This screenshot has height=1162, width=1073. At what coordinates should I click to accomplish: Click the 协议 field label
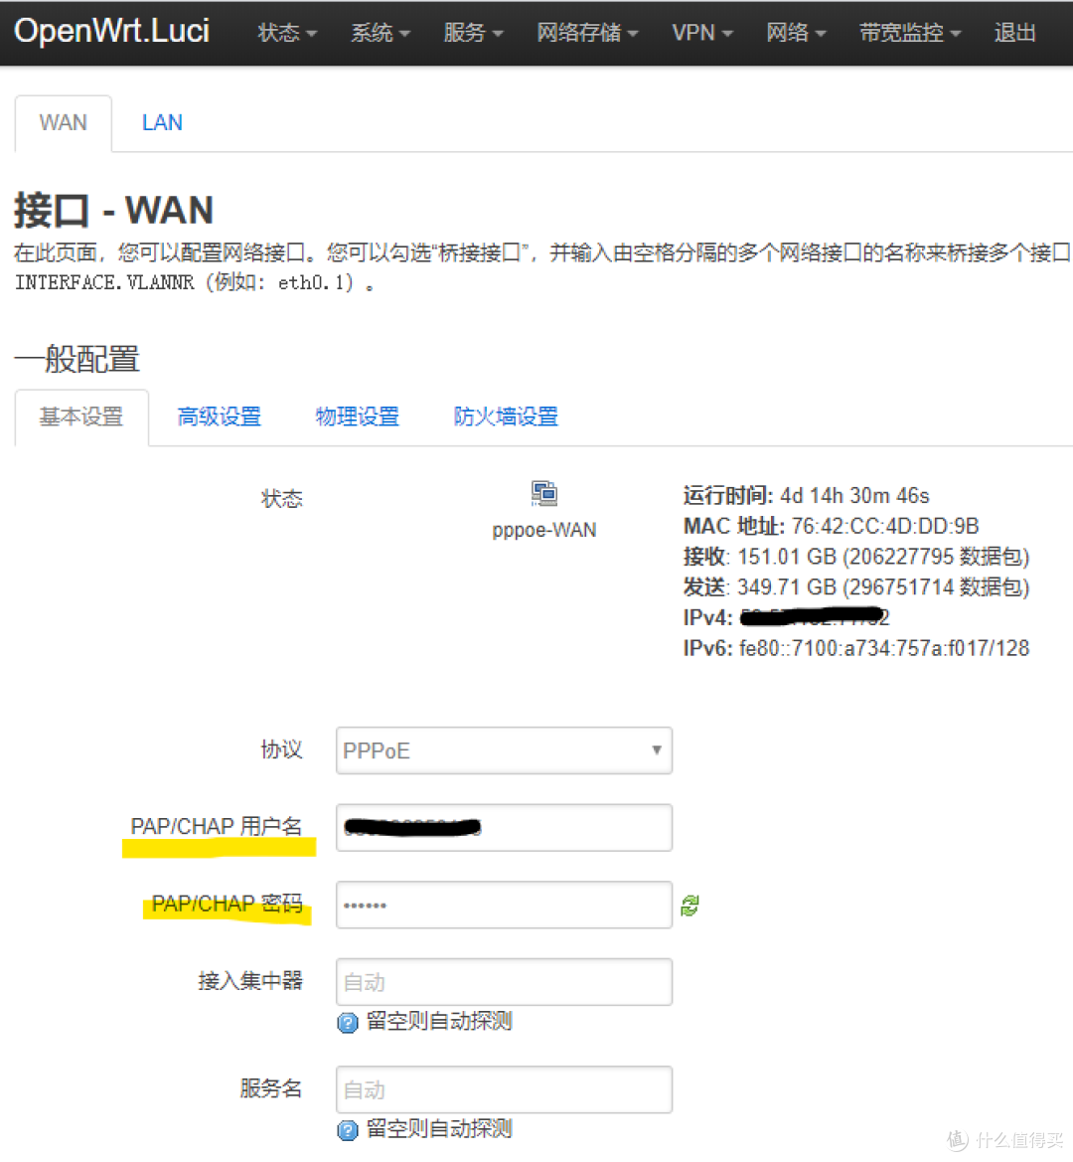click(282, 749)
